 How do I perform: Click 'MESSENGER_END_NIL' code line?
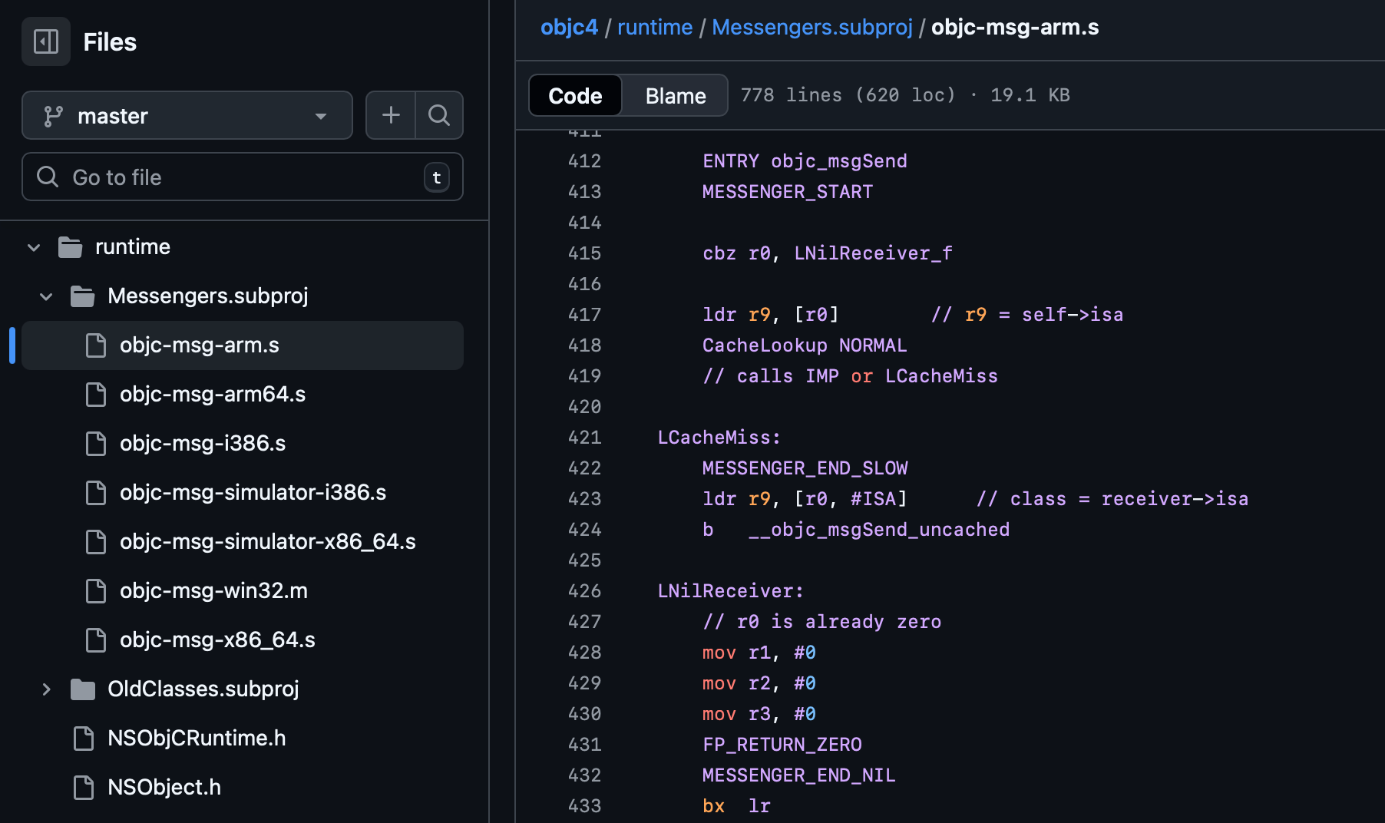[799, 775]
